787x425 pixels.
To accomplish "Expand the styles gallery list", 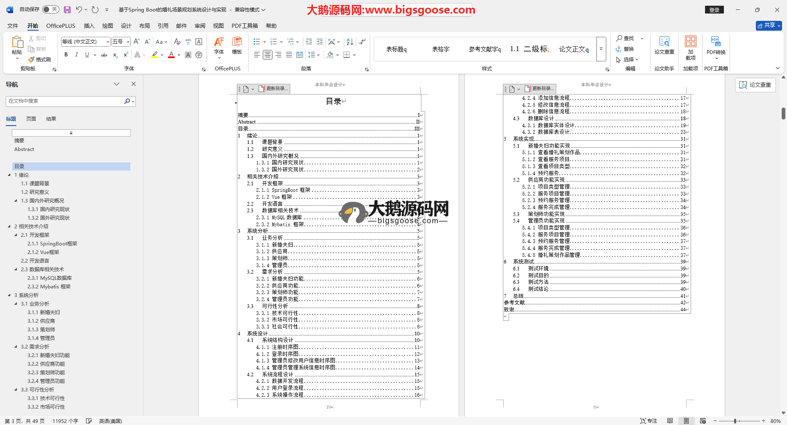I will [x=601, y=49].
